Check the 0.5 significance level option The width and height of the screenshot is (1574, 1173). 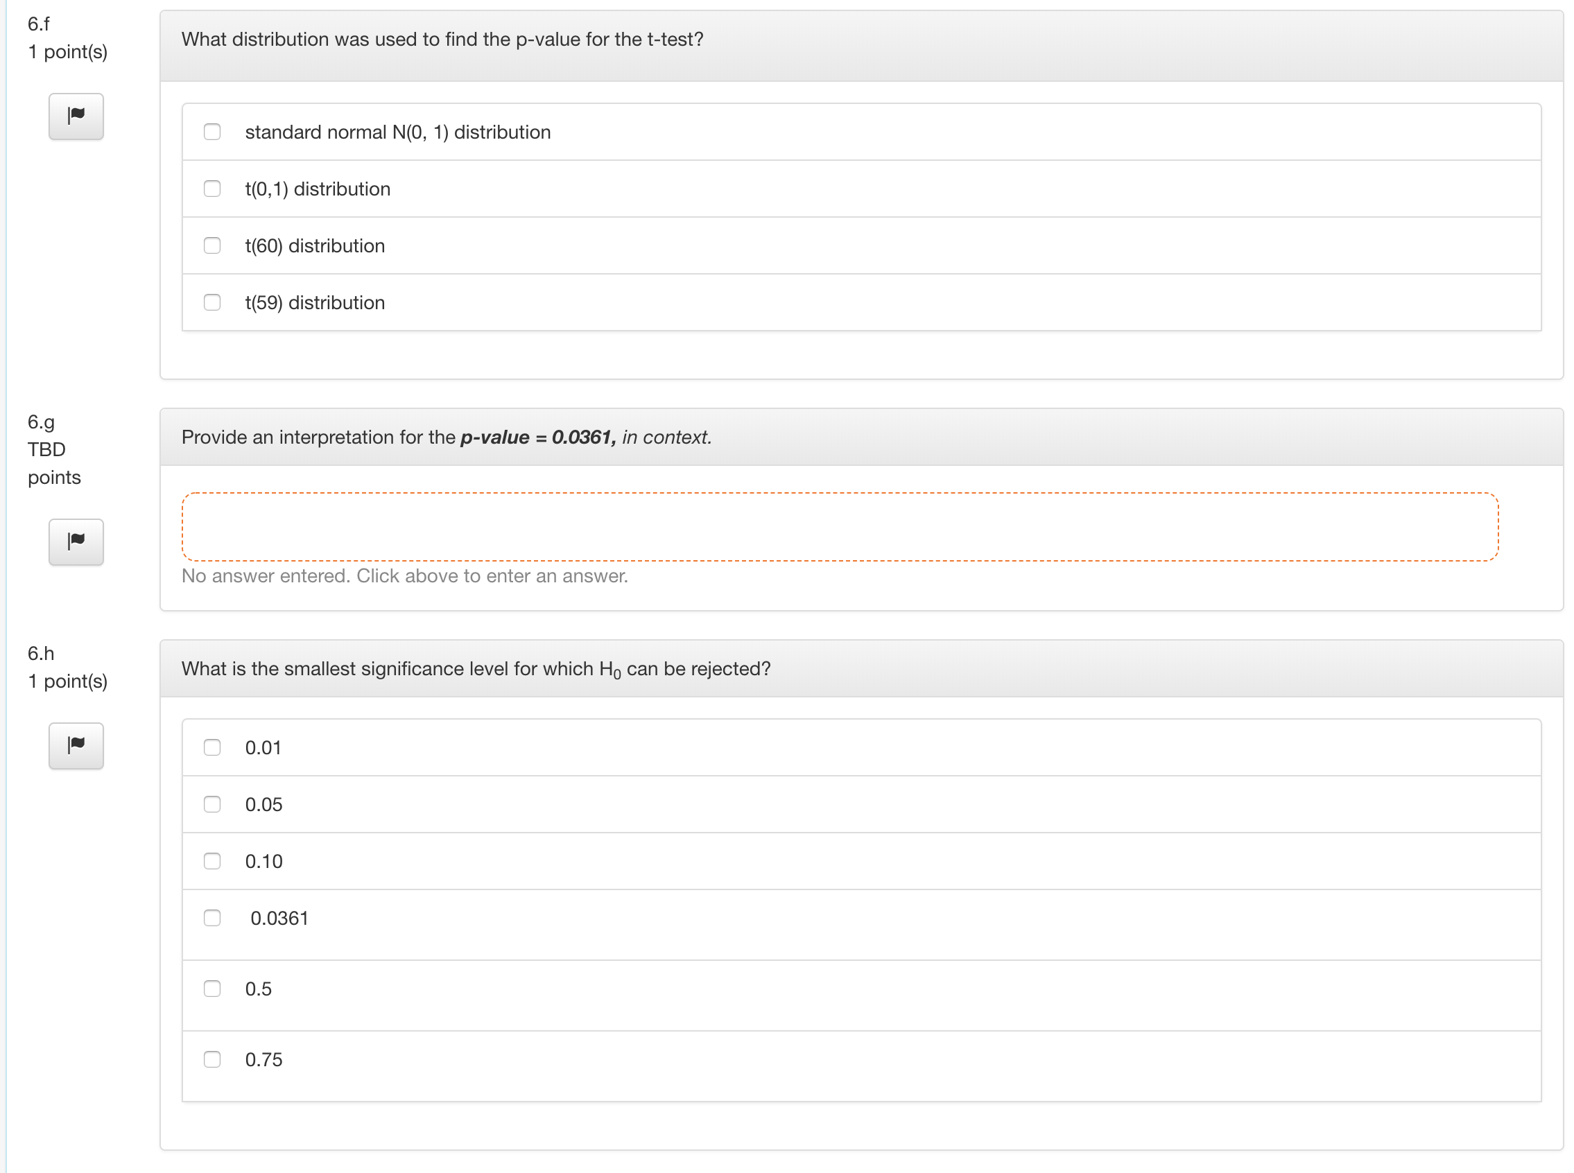211,989
